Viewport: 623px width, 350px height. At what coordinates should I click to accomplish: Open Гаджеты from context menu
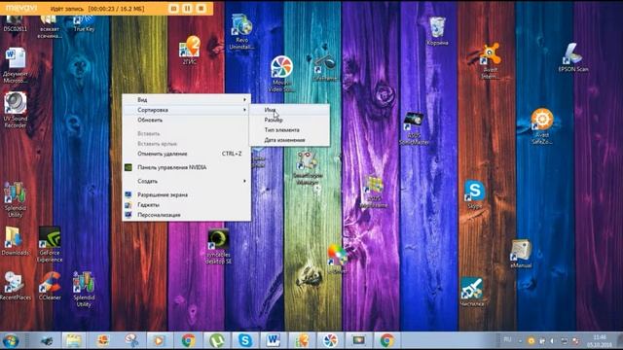click(186, 205)
